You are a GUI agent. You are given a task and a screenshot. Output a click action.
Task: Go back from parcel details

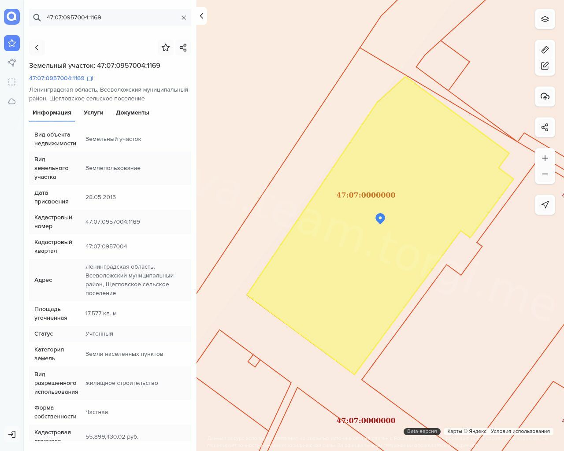37,48
